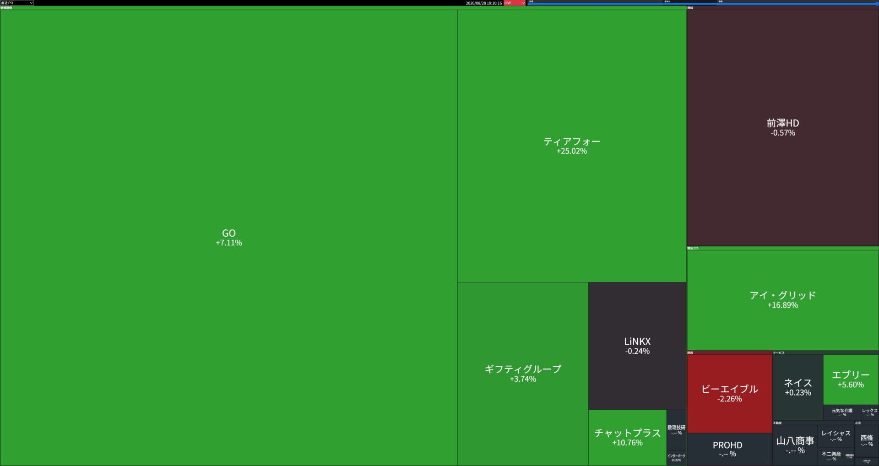Select the 前澤HD -0.57% tile
The image size is (879, 466).
782,128
